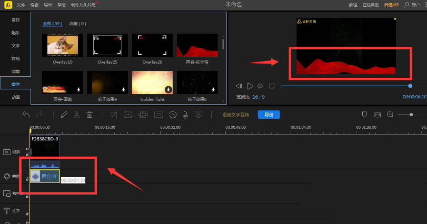Start voice recording with microphone icon
Screen dimensions: 427x224
(185, 115)
